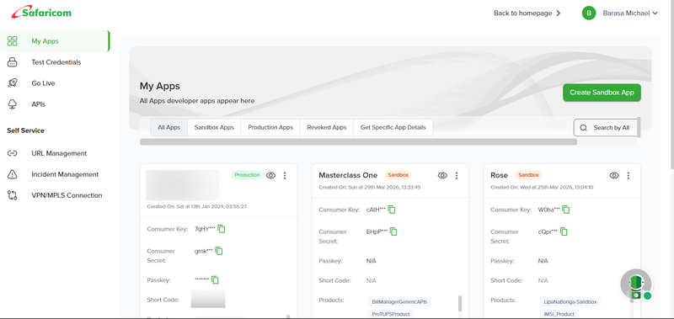674x319 pixels.
Task: Click the Masterclass One app title
Action: coord(348,175)
